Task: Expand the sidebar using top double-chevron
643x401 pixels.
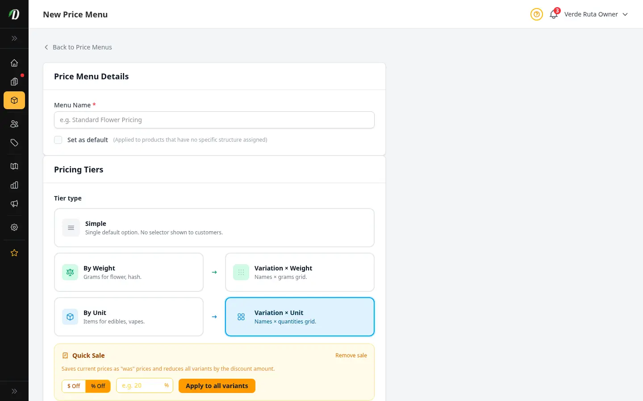Action: 14,38
